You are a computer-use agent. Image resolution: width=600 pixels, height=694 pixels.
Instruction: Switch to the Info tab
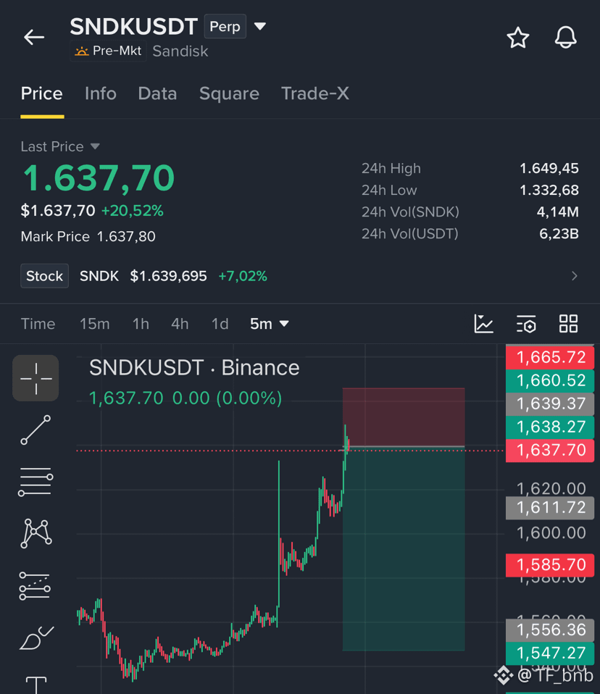click(101, 94)
